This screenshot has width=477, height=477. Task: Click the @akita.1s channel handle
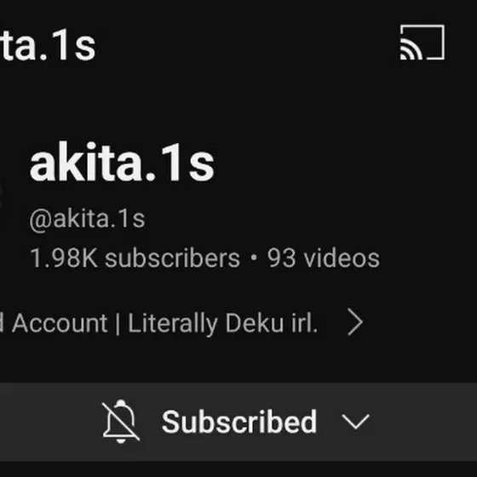87,219
